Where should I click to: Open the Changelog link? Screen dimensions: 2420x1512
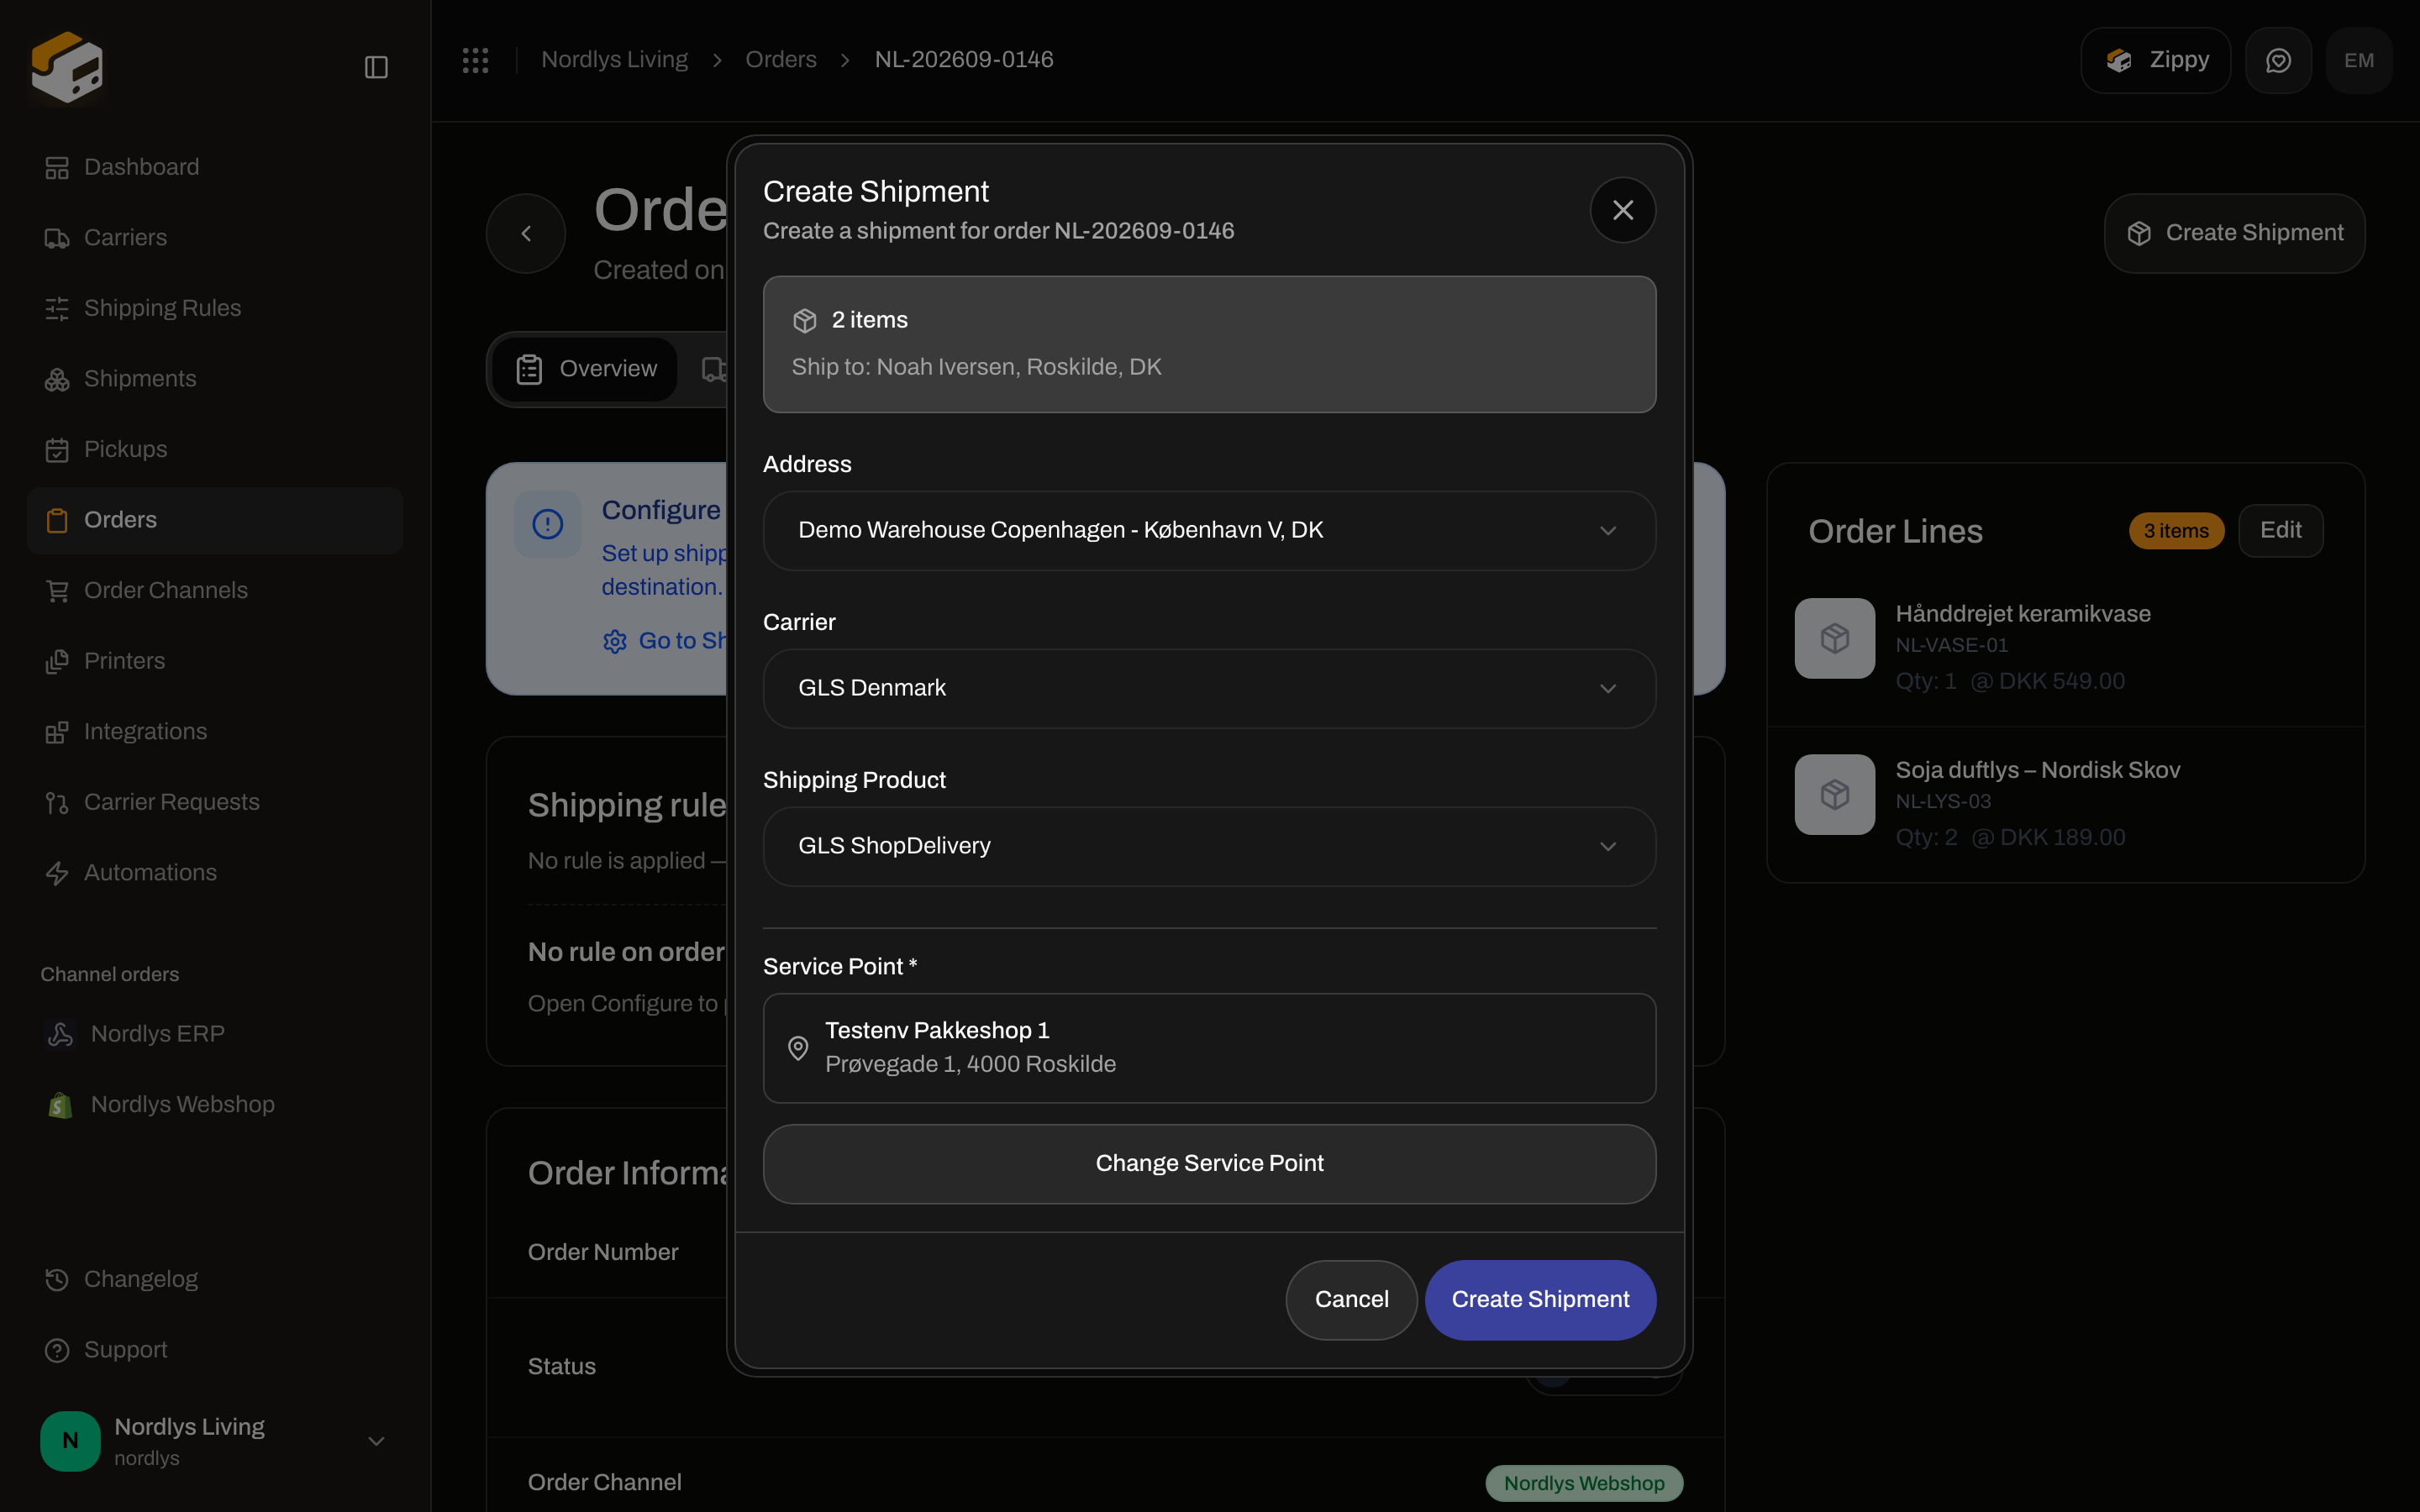pos(215,1279)
